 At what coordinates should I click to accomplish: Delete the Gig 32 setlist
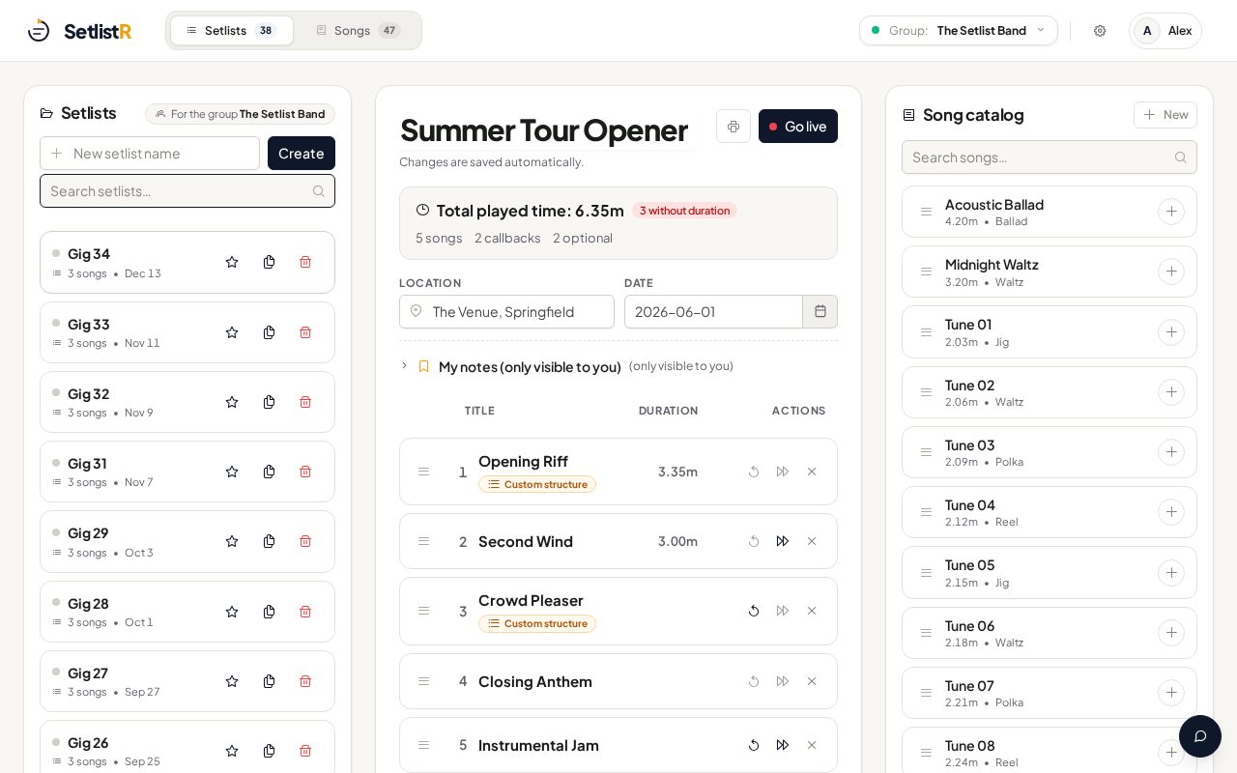pyautogui.click(x=305, y=402)
